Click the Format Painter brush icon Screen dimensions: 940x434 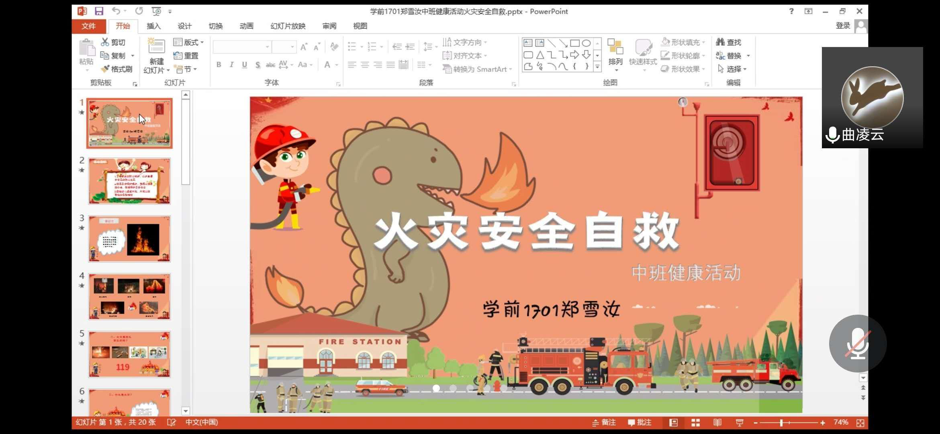(106, 69)
